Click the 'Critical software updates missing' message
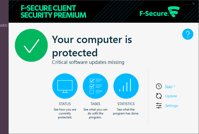Image resolution: width=199 pixels, height=134 pixels. pos(88,62)
